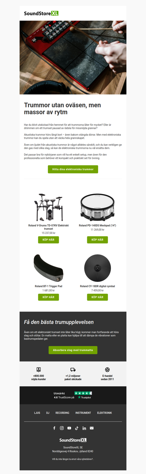Image resolution: width=146 pixels, height=474 pixels.
Task: Open the Roland PD-140DS Meshpad image
Action: tap(97, 207)
